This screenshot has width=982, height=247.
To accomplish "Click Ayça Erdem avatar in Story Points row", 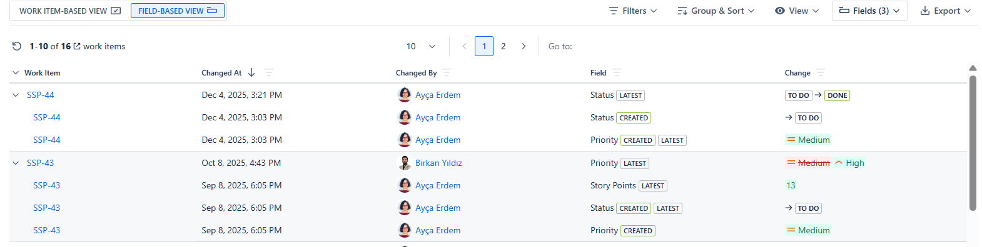I will 405,185.
